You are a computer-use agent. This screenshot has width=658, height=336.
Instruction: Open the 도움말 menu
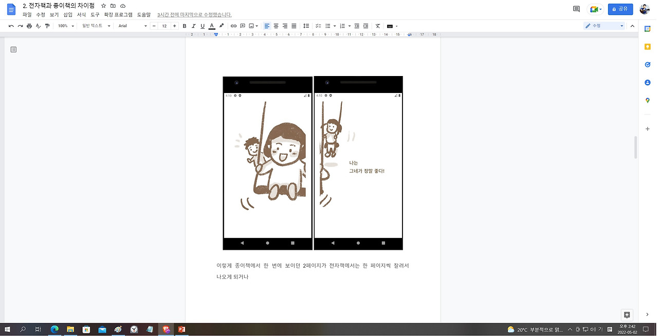pyautogui.click(x=144, y=15)
